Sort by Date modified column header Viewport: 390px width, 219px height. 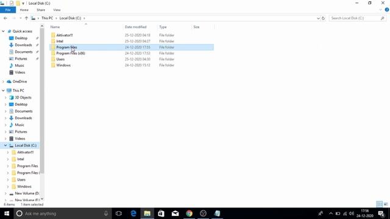coord(135,27)
